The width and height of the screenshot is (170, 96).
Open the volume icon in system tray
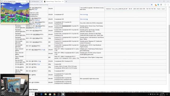coord(155,94)
